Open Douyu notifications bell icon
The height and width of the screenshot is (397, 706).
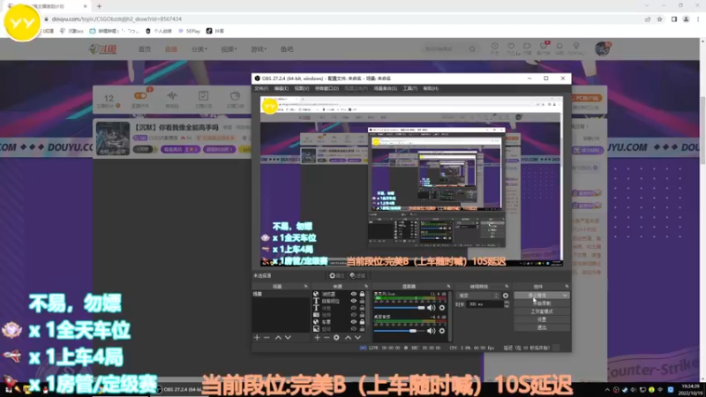tap(560, 47)
